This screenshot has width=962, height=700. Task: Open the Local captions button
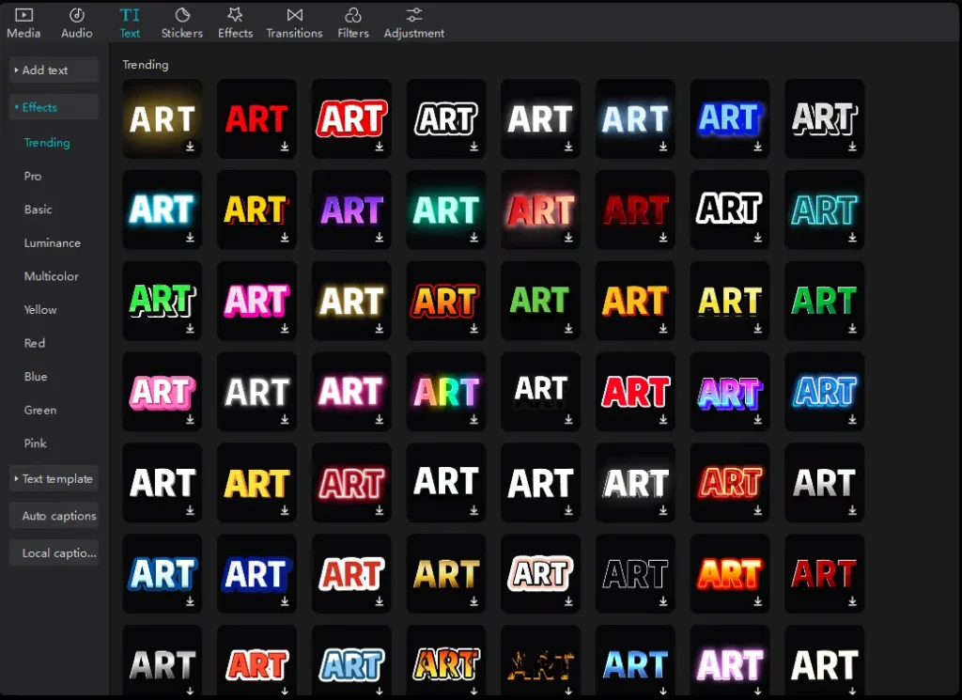click(x=58, y=553)
